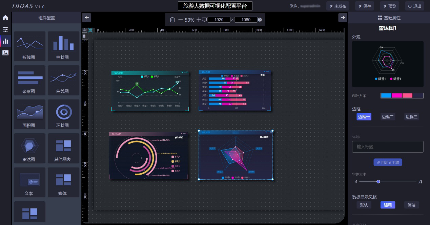This screenshot has height=225, width=430.
Task: Click the 预览 preview button
Action: [389, 6]
